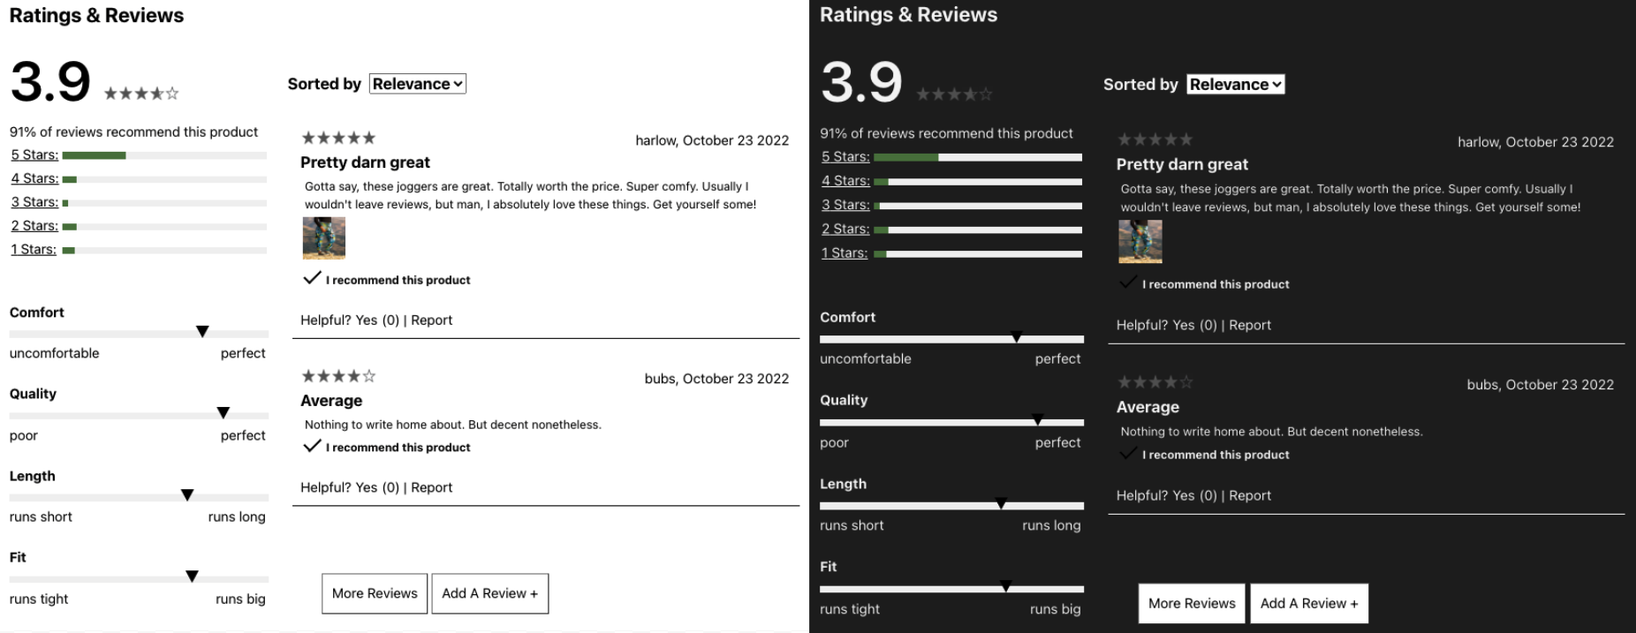Click the checkmark on the dark theme Average review
Viewport: 1636px width, 633px height.
pyautogui.click(x=1127, y=452)
